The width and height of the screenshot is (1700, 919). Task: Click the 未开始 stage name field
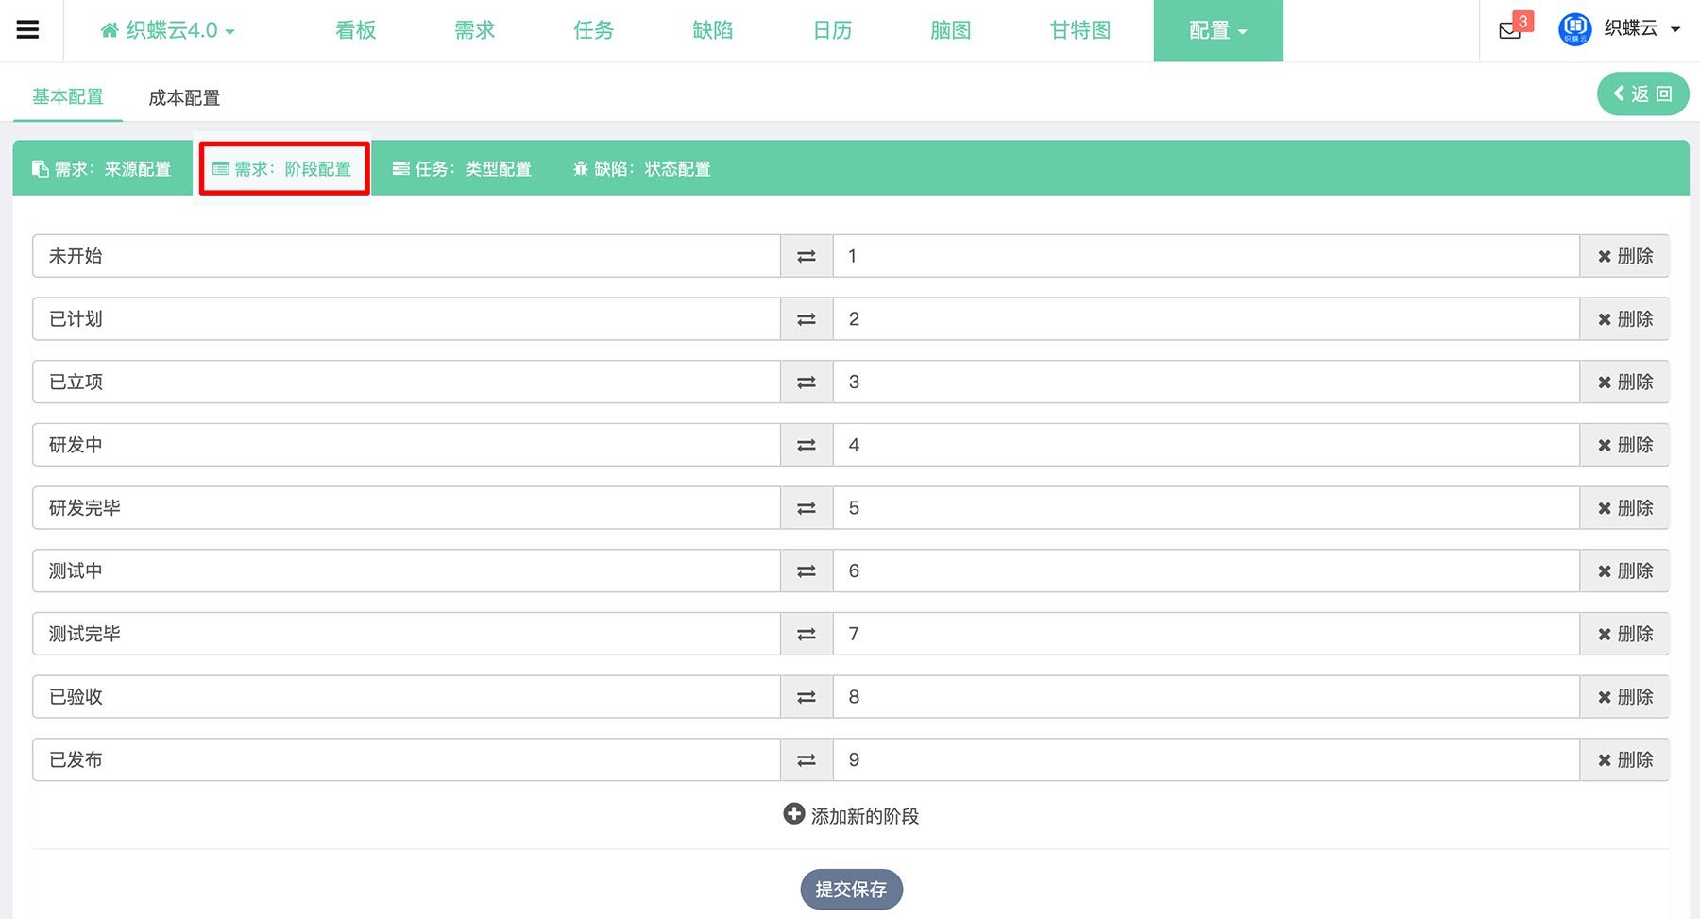pos(406,256)
